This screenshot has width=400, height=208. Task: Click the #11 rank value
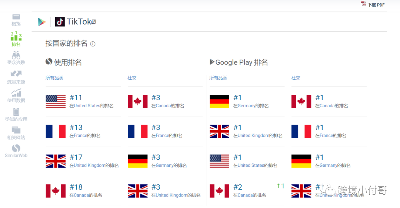tap(76, 98)
